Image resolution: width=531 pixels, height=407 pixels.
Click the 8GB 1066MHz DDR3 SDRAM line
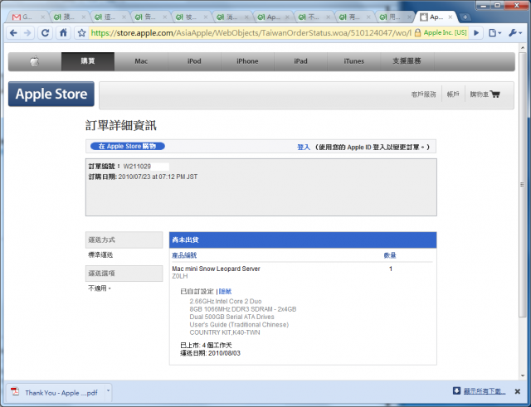click(x=243, y=309)
